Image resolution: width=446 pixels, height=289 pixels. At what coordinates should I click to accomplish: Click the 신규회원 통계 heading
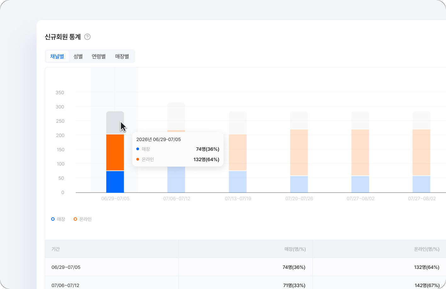(63, 37)
